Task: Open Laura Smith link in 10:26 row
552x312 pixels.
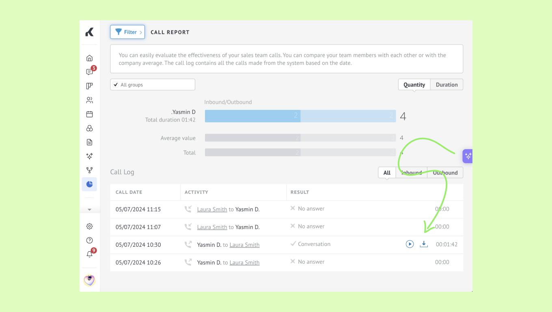Action: [x=244, y=263]
